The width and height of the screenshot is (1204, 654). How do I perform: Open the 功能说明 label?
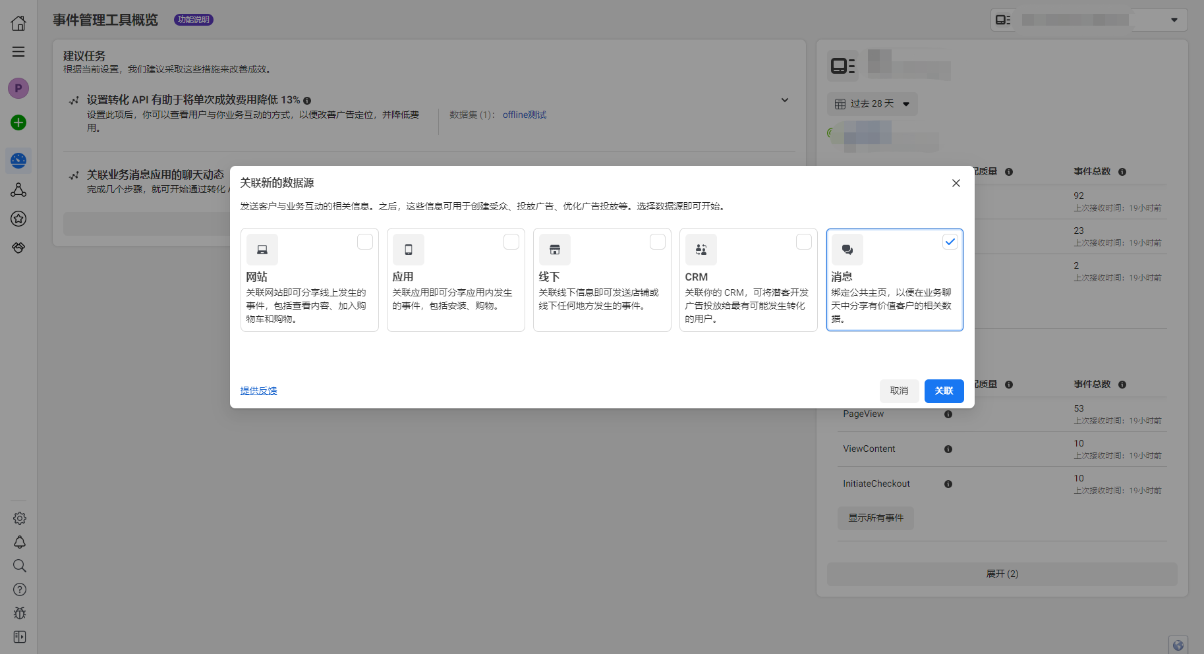click(x=193, y=20)
